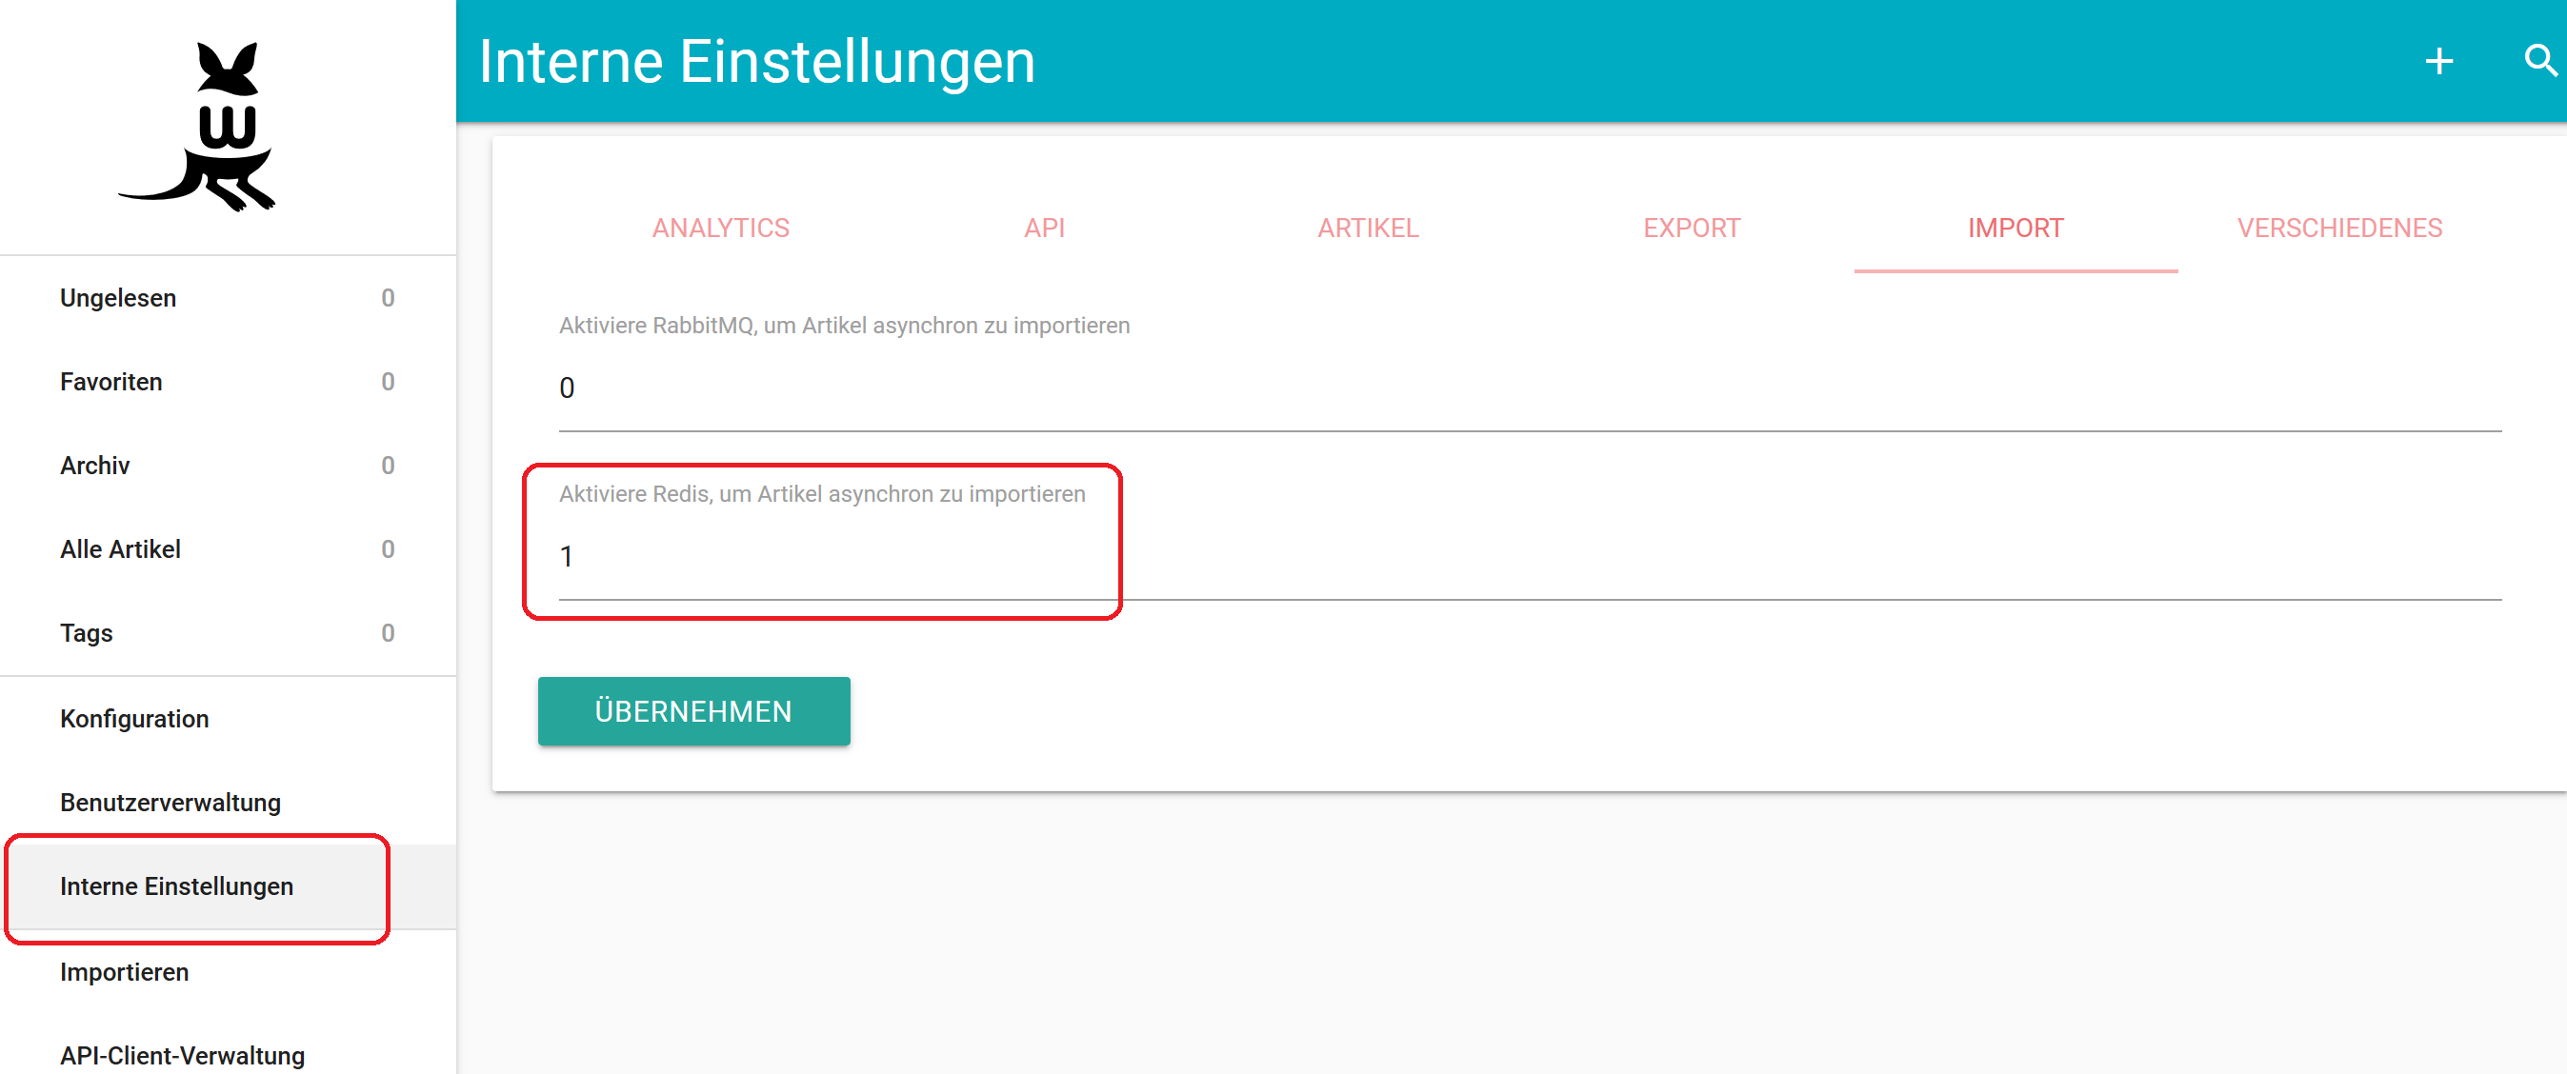The height and width of the screenshot is (1074, 2567).
Task: Switch to the Analytics tab
Action: [720, 229]
